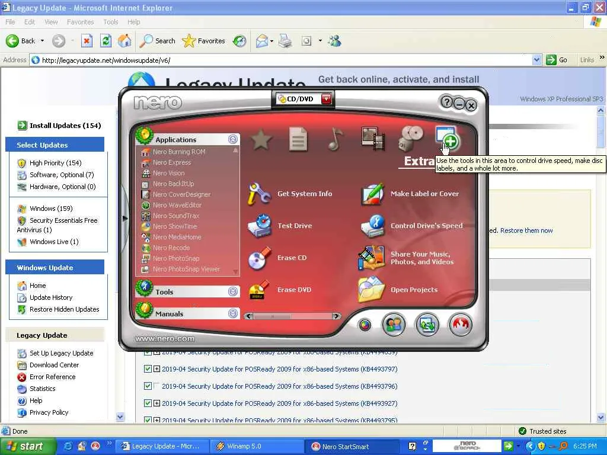Launch Nero Vision from Applications list
The width and height of the screenshot is (607, 455).
click(168, 174)
